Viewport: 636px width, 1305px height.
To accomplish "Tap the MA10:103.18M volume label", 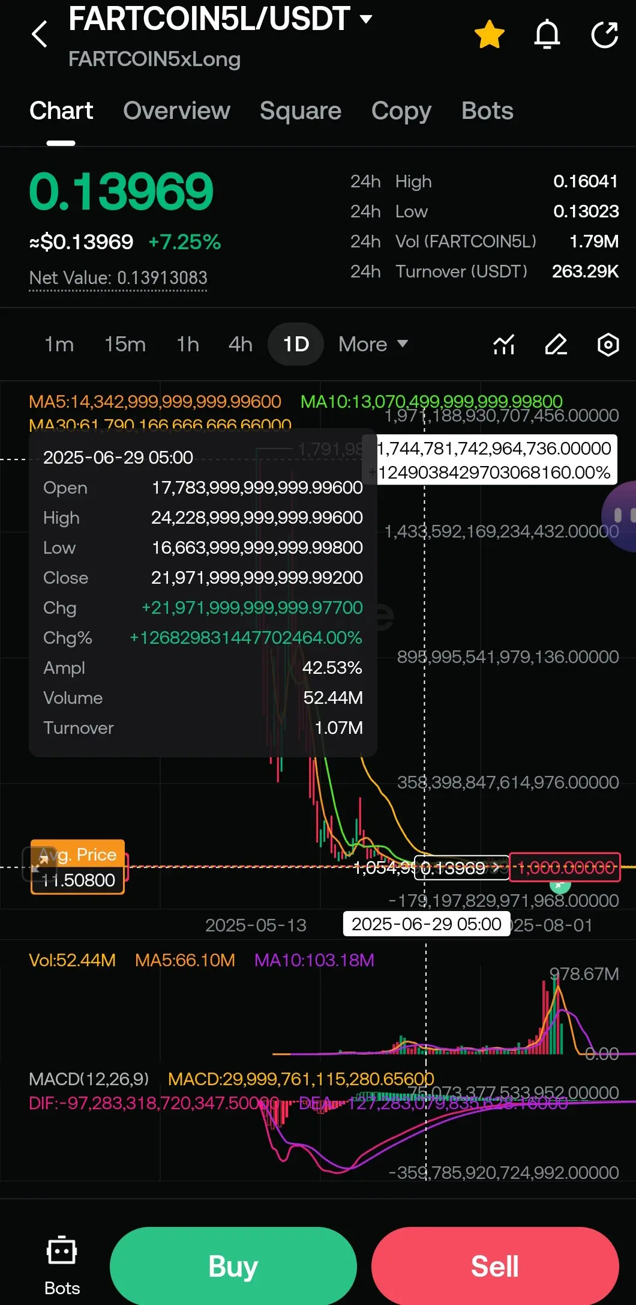I will pyautogui.click(x=314, y=960).
